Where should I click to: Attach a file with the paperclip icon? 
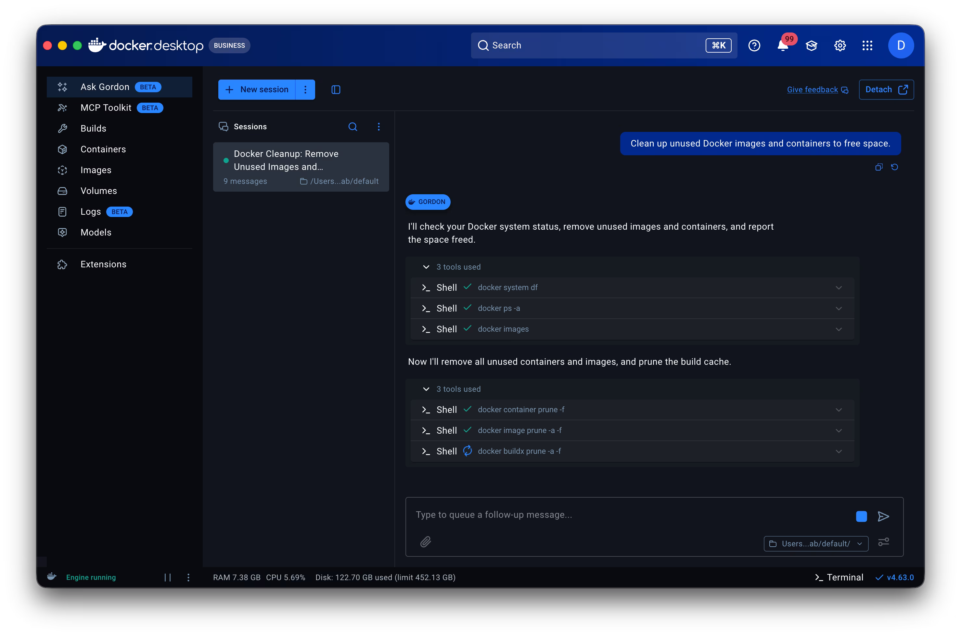(425, 542)
